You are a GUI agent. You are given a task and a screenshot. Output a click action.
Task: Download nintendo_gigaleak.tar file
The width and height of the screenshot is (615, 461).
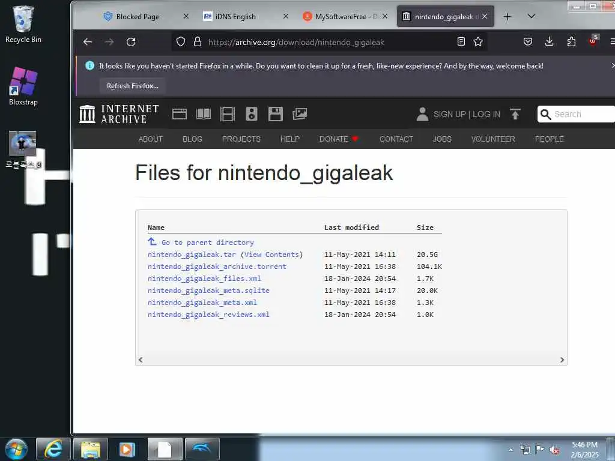[192, 255]
